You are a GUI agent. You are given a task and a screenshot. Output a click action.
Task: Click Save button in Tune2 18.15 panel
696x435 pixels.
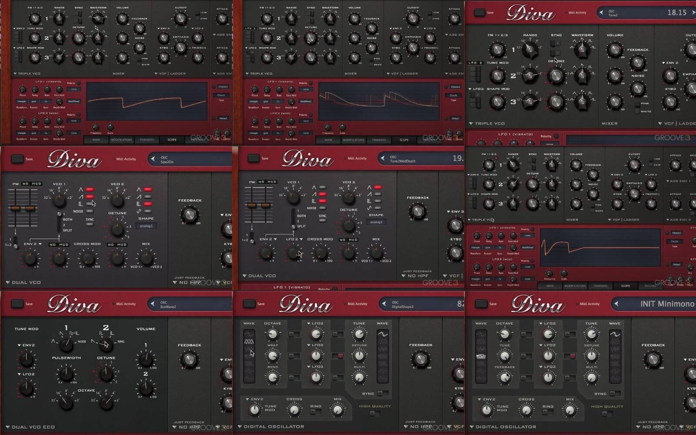coord(479,13)
